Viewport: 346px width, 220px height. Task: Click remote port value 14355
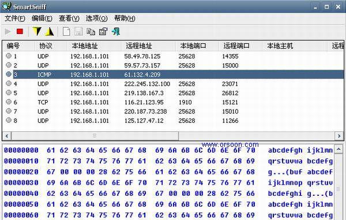[x=230, y=56]
